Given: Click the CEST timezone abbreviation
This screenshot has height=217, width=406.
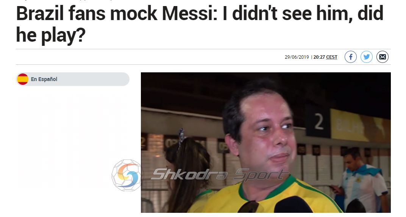Looking at the screenshot, I should (332, 57).
